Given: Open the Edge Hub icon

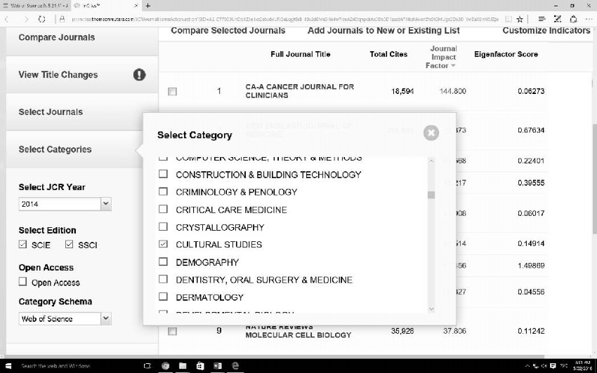Looking at the screenshot, I should coord(542,19).
